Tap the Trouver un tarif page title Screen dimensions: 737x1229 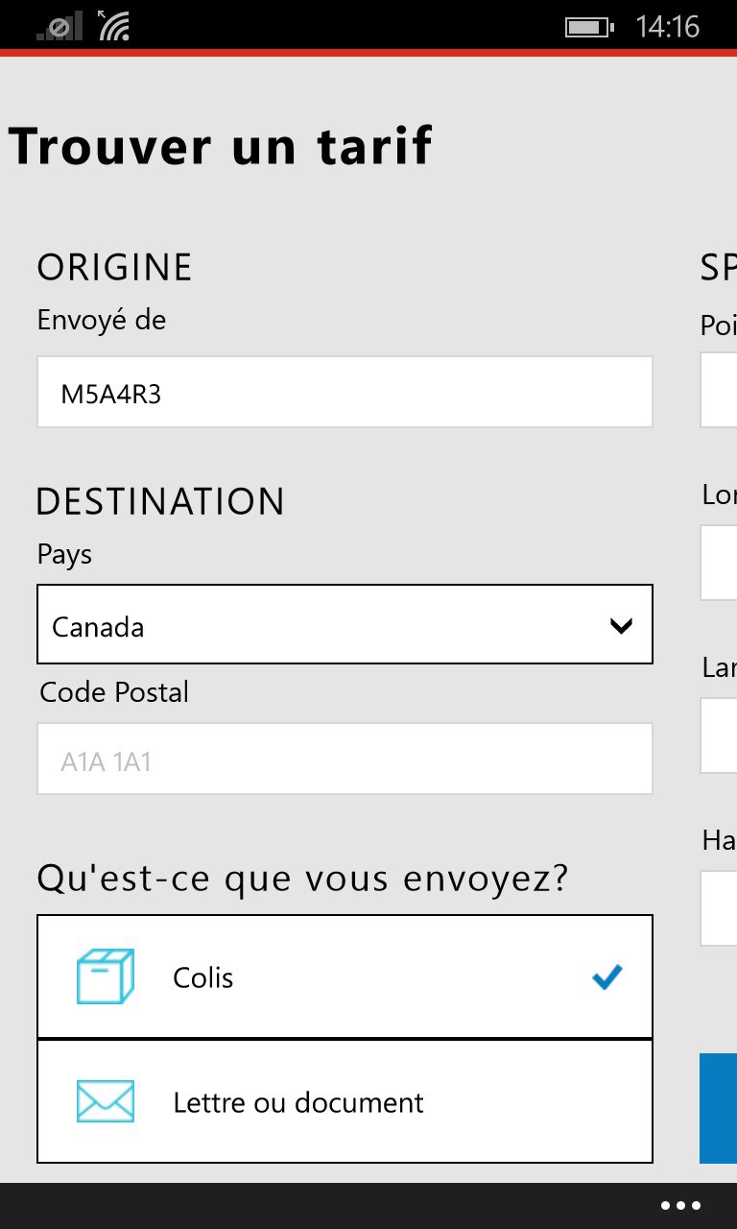(x=221, y=146)
